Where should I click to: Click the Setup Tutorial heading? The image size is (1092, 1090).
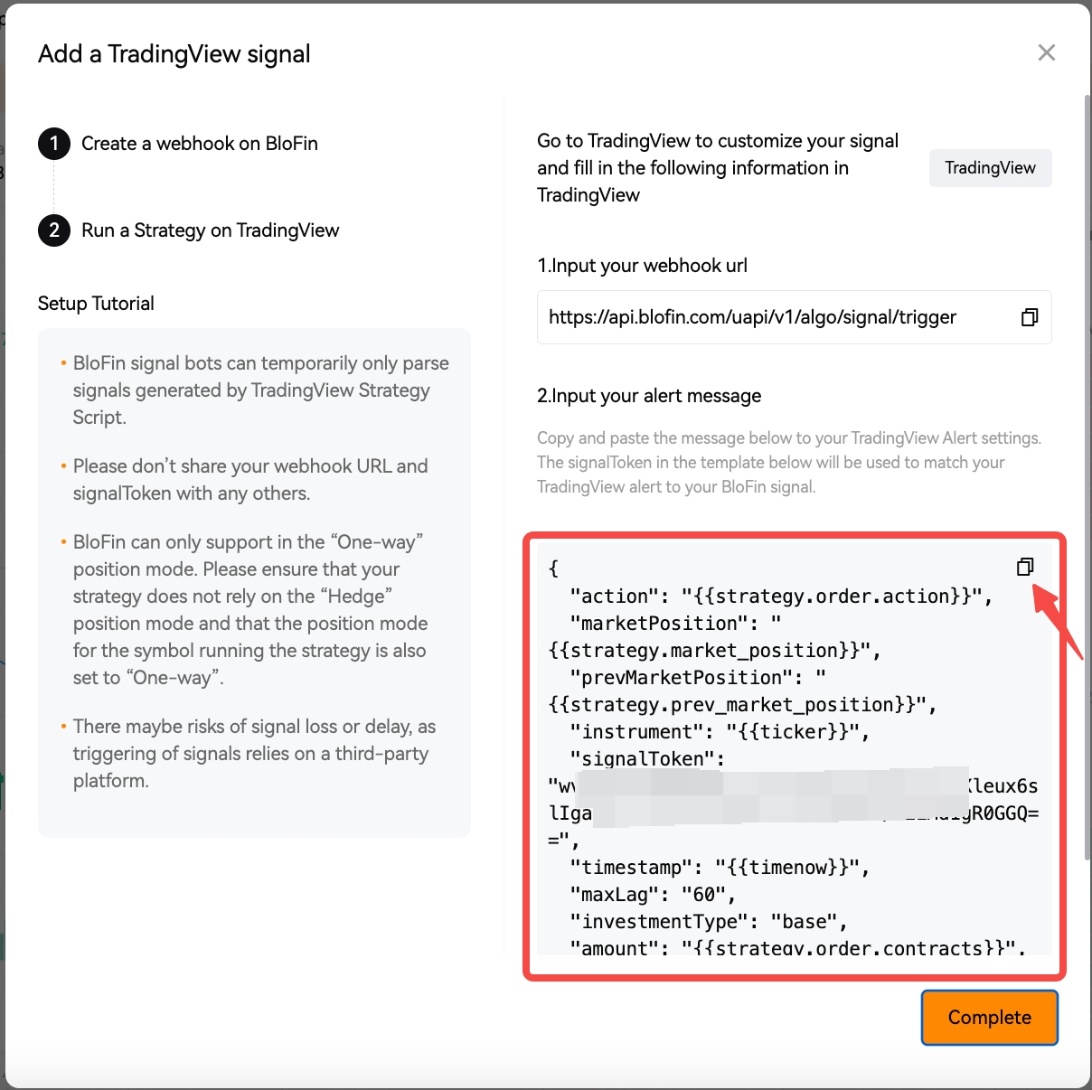(96, 304)
